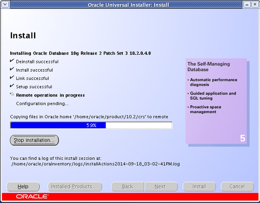The width and height of the screenshot is (260, 203).
Task: Click 'You can find a log' message
Action: click(55, 158)
